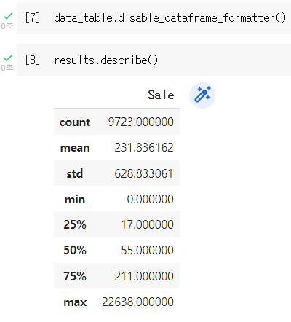Open the interactive table magic wand icon
This screenshot has height=322, width=291.
pyautogui.click(x=202, y=95)
